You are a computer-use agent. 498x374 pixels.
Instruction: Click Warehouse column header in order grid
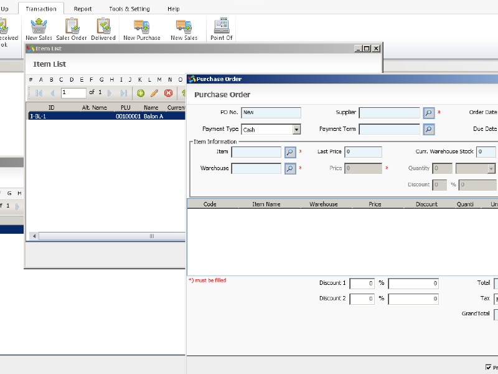click(323, 204)
